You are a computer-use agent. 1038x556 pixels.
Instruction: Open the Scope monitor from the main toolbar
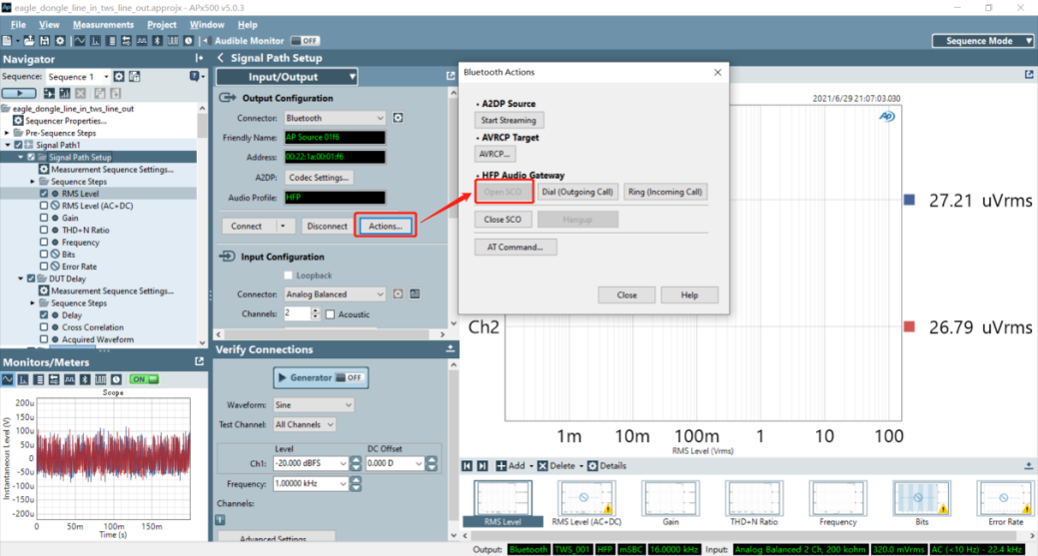coord(80,41)
